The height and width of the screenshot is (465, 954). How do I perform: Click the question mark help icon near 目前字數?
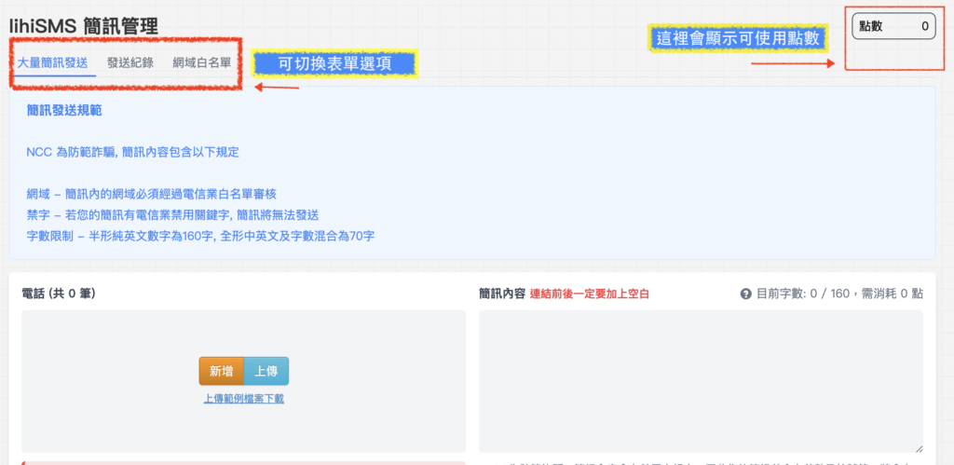[x=745, y=294]
